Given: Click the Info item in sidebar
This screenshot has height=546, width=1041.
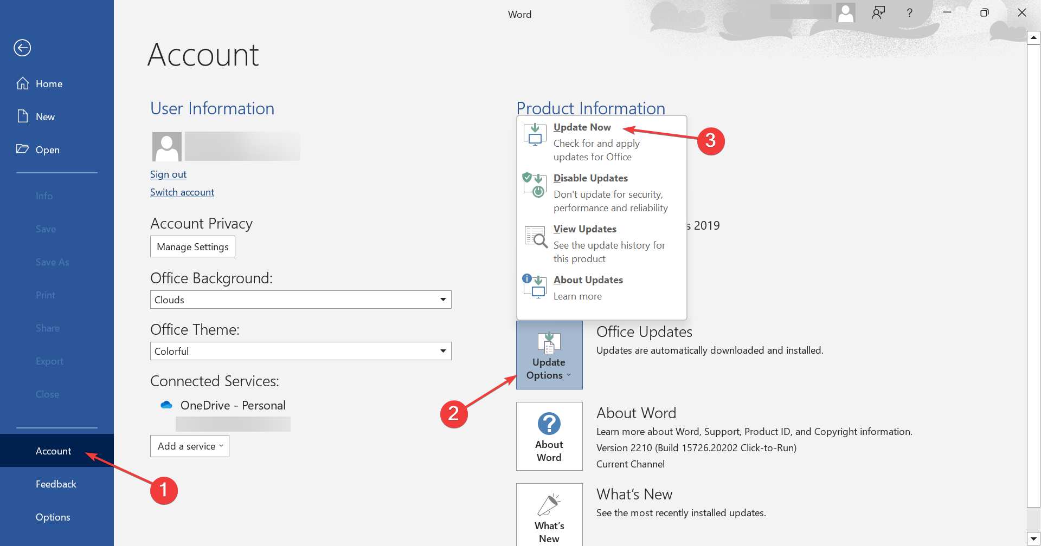Looking at the screenshot, I should tap(44, 196).
